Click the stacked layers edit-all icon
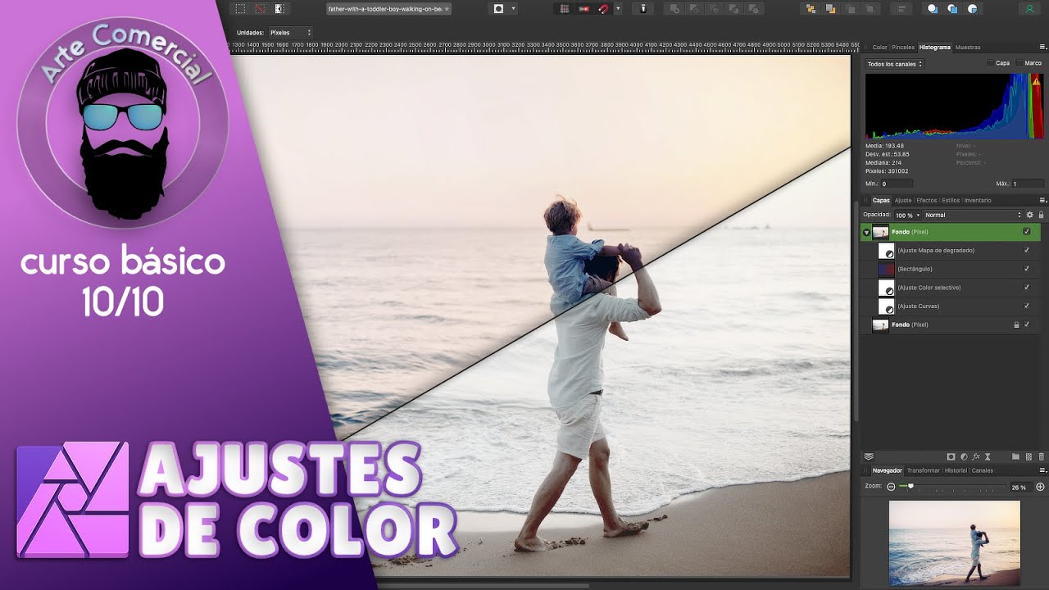 (869, 456)
